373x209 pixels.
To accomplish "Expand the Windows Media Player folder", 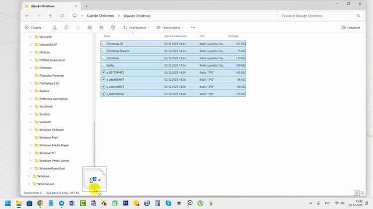I will click(30, 145).
